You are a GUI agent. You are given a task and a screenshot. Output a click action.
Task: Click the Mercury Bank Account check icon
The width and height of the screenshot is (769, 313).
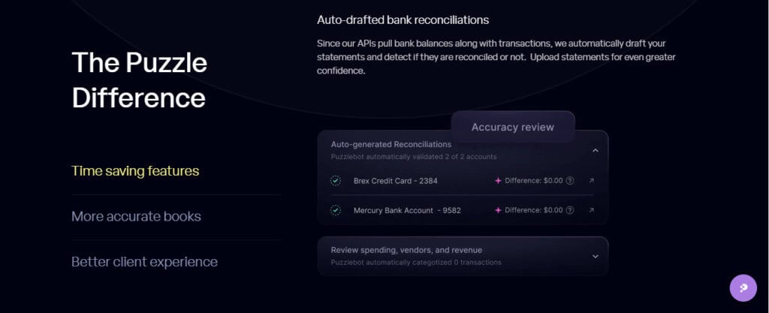(x=336, y=210)
